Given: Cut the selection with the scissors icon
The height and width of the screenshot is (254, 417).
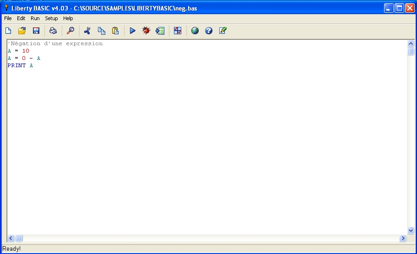Looking at the screenshot, I should click(x=87, y=31).
